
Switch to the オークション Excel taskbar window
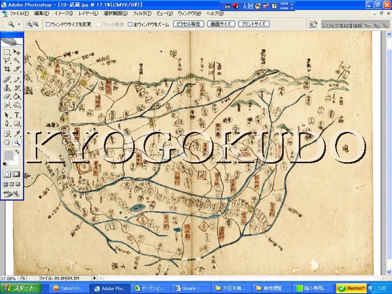click(x=150, y=288)
